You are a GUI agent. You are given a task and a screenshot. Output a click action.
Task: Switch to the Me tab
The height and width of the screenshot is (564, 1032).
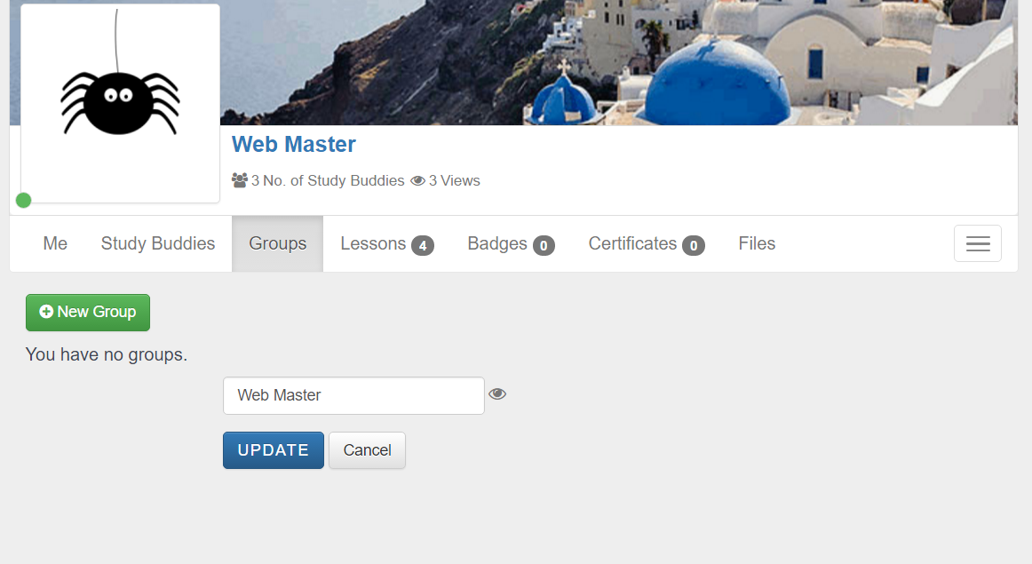(x=55, y=243)
